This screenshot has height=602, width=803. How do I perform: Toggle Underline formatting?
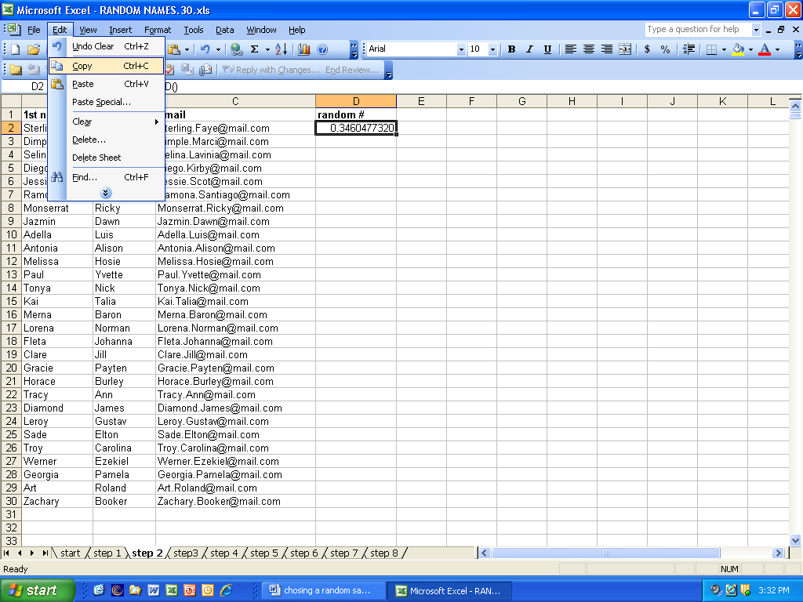[x=547, y=49]
